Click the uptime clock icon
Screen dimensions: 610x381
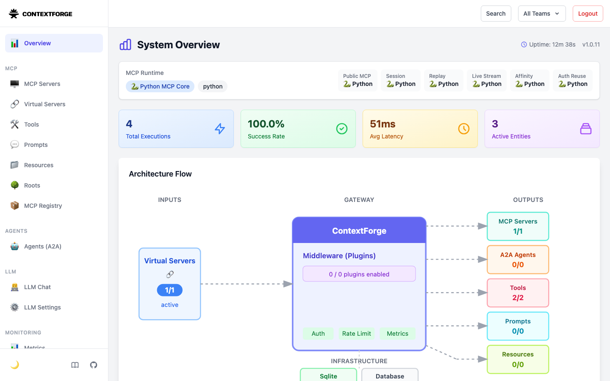(x=524, y=44)
